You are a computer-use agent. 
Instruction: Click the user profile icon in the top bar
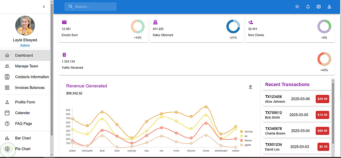(x=329, y=7)
